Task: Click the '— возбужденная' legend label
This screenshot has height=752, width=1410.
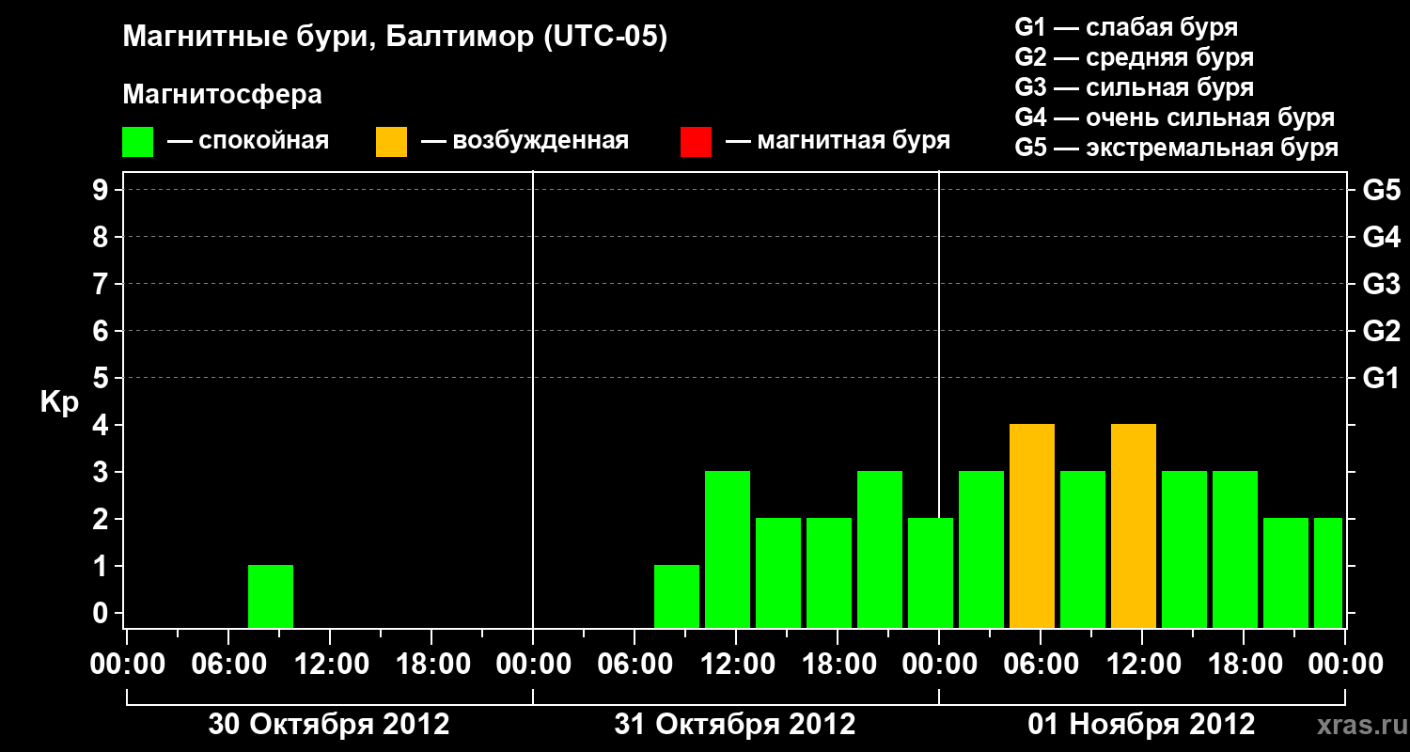Action: coord(525,141)
